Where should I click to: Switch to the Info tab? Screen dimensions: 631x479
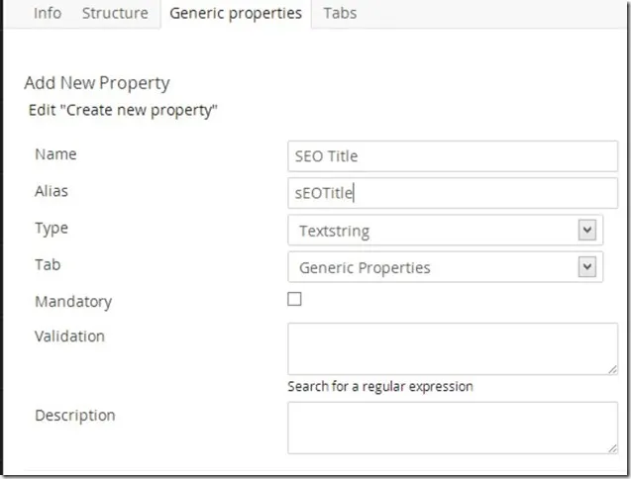coord(48,14)
